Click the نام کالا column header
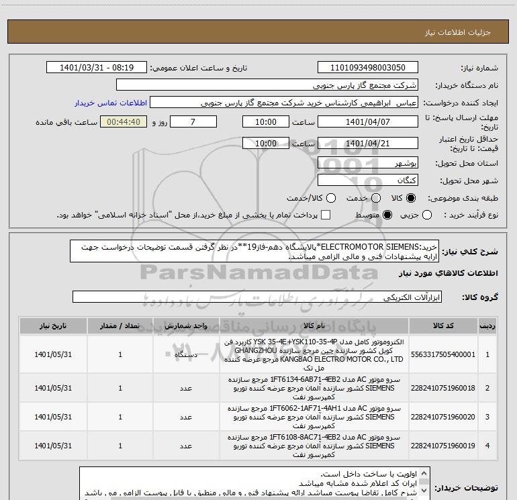 (314, 326)
